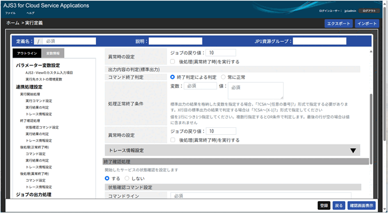Focus ジョブの戻り値 field below 処理正常終了条件
The width and height of the screenshot is (388, 213).
(x=221, y=131)
